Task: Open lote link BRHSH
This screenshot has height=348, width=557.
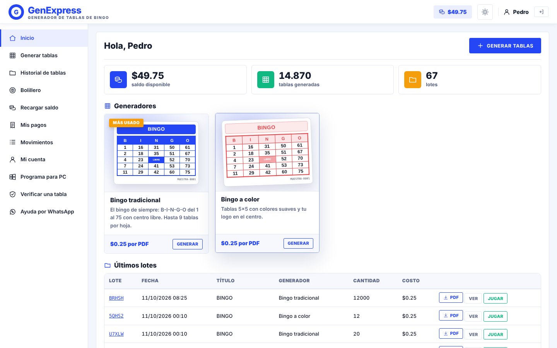Action: point(116,298)
